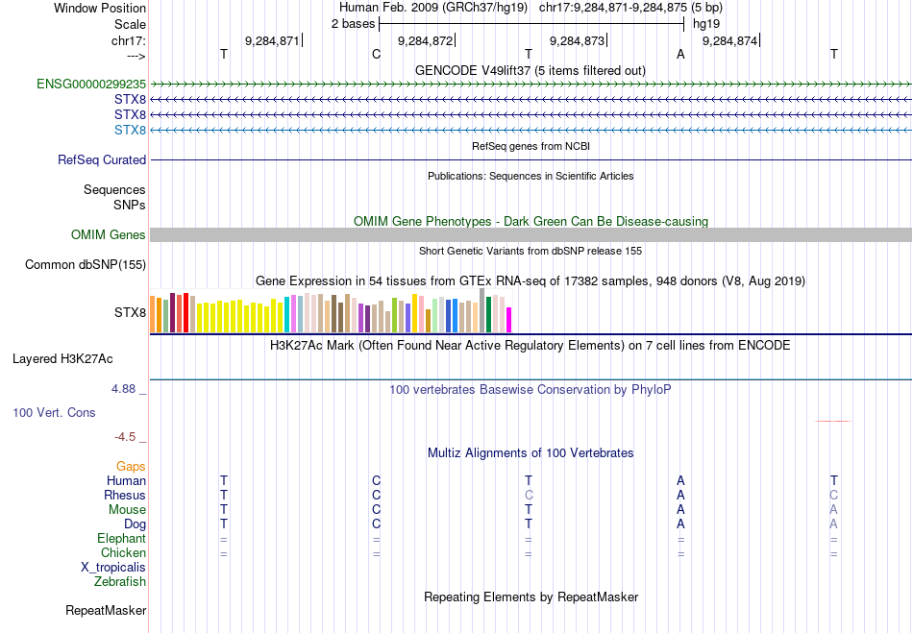Click the tall gray bar in GTEx chart
The height and width of the screenshot is (633, 913).
coord(482,310)
